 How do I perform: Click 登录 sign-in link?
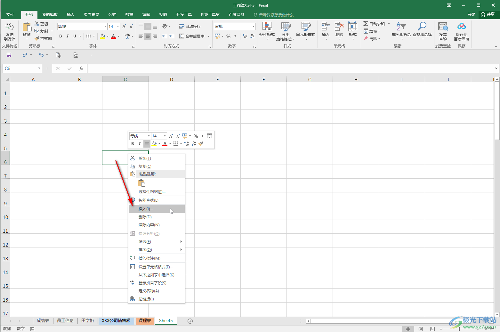pos(471,15)
